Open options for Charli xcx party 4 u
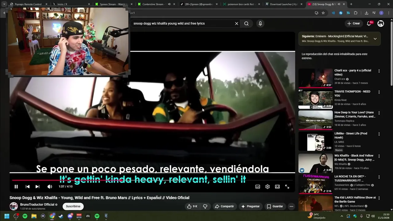 [379, 71]
